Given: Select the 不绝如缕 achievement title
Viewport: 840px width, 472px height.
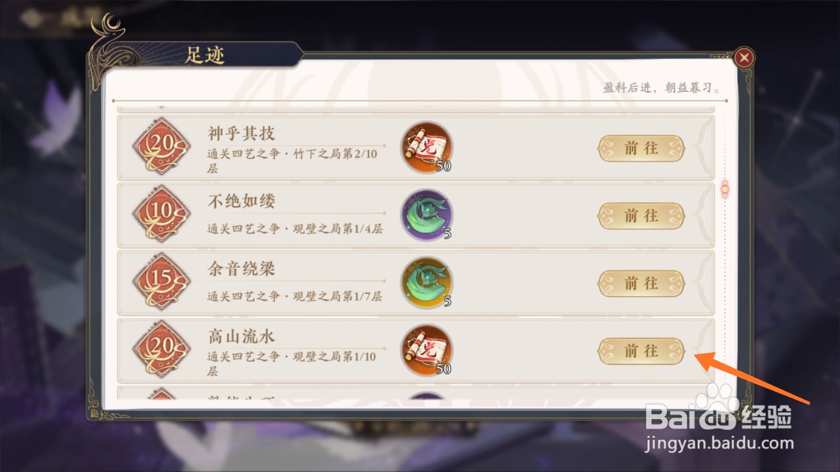Looking at the screenshot, I should coord(241,201).
